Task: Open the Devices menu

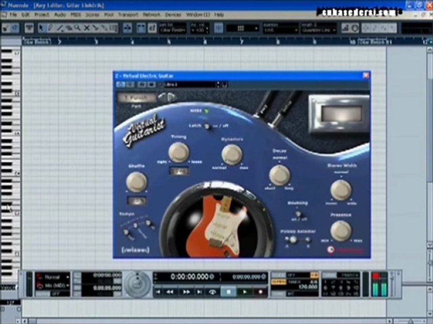Action: point(173,14)
